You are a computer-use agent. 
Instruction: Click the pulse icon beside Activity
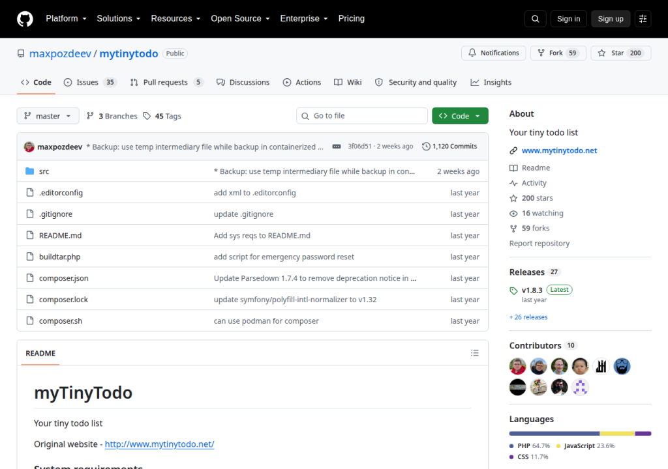[513, 183]
